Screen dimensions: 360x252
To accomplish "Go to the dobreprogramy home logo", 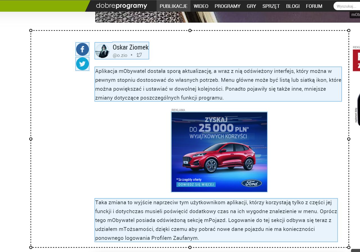I will coord(121,6).
